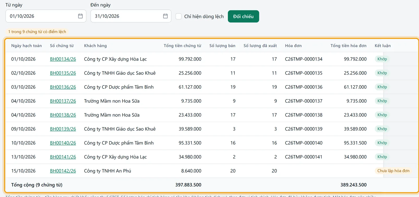Click amount 95.331.500 in Tổng tiền chứng từ column

(190, 143)
